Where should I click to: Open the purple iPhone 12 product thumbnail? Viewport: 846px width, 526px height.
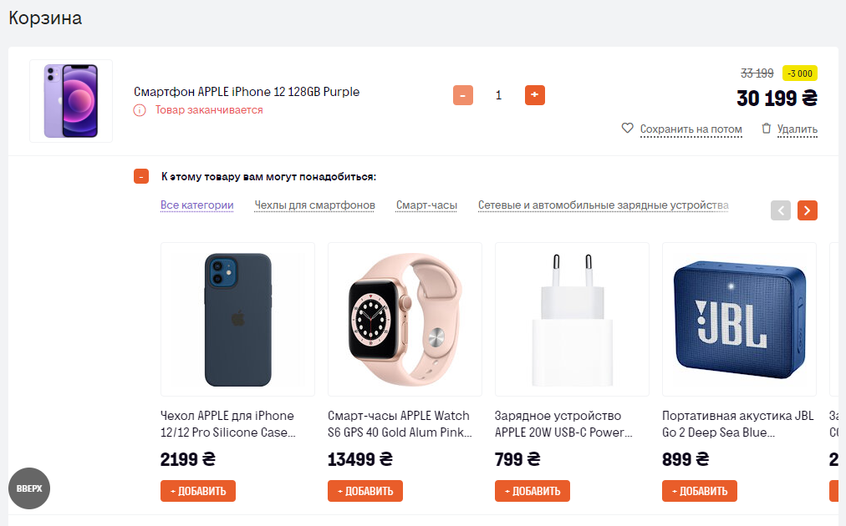coord(71,101)
